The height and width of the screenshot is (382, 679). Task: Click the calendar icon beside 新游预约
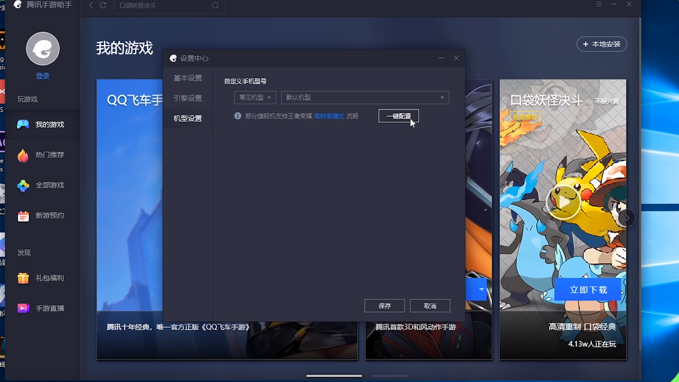[23, 216]
